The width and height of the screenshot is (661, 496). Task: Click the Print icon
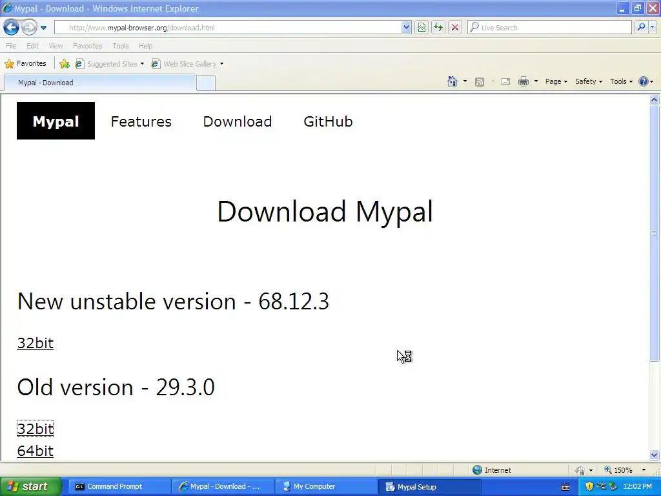coord(523,81)
